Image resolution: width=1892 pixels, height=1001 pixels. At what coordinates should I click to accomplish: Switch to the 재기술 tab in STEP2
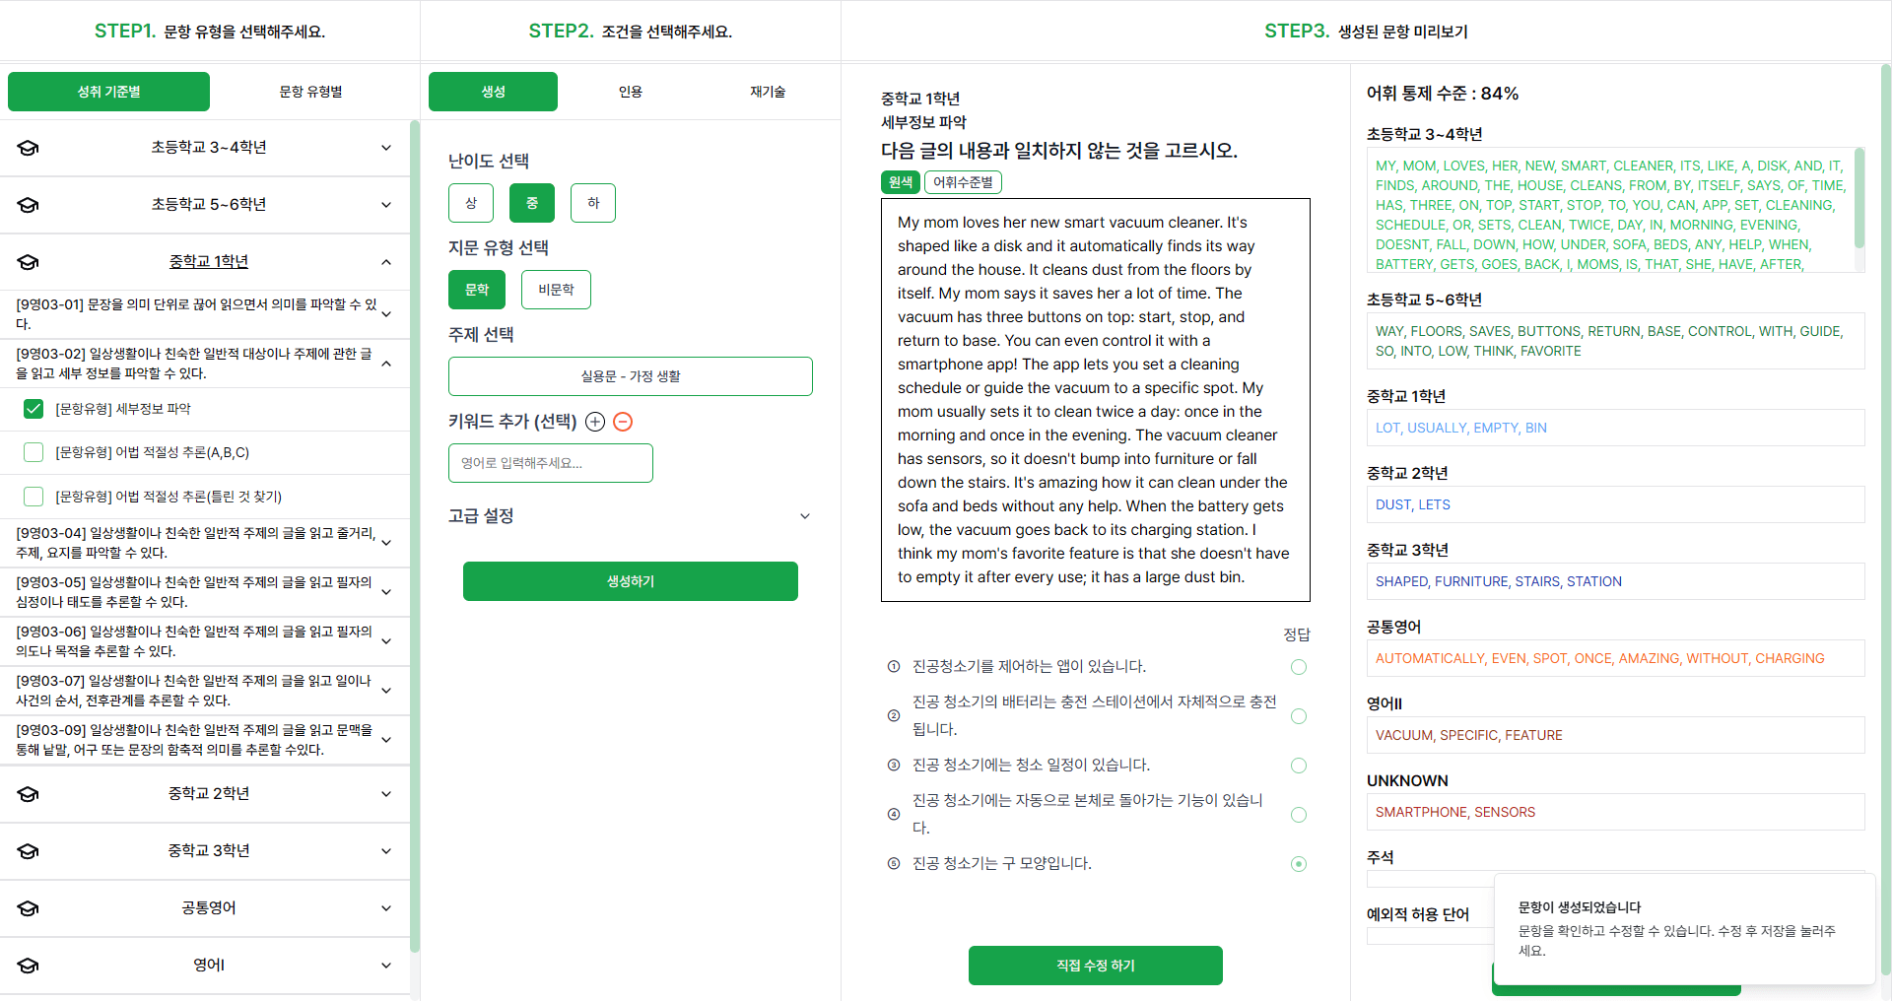point(768,91)
